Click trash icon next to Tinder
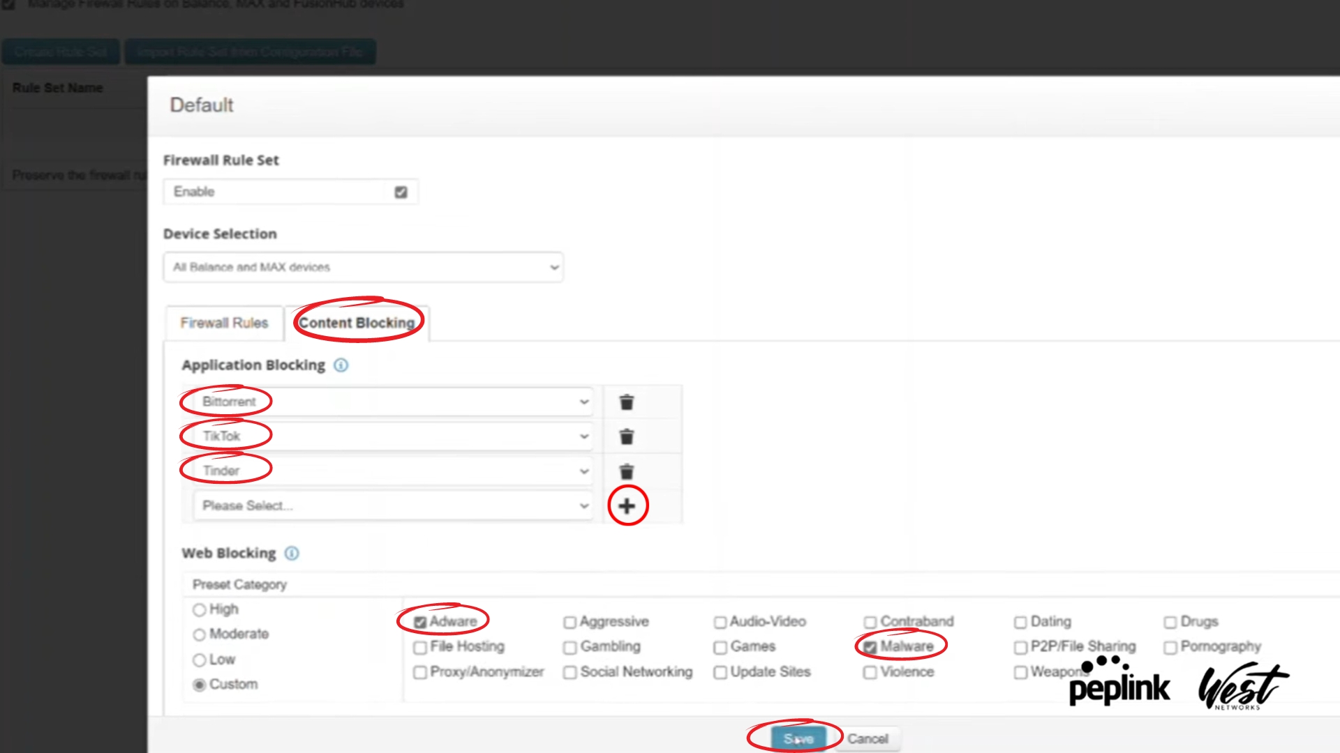 pos(627,472)
